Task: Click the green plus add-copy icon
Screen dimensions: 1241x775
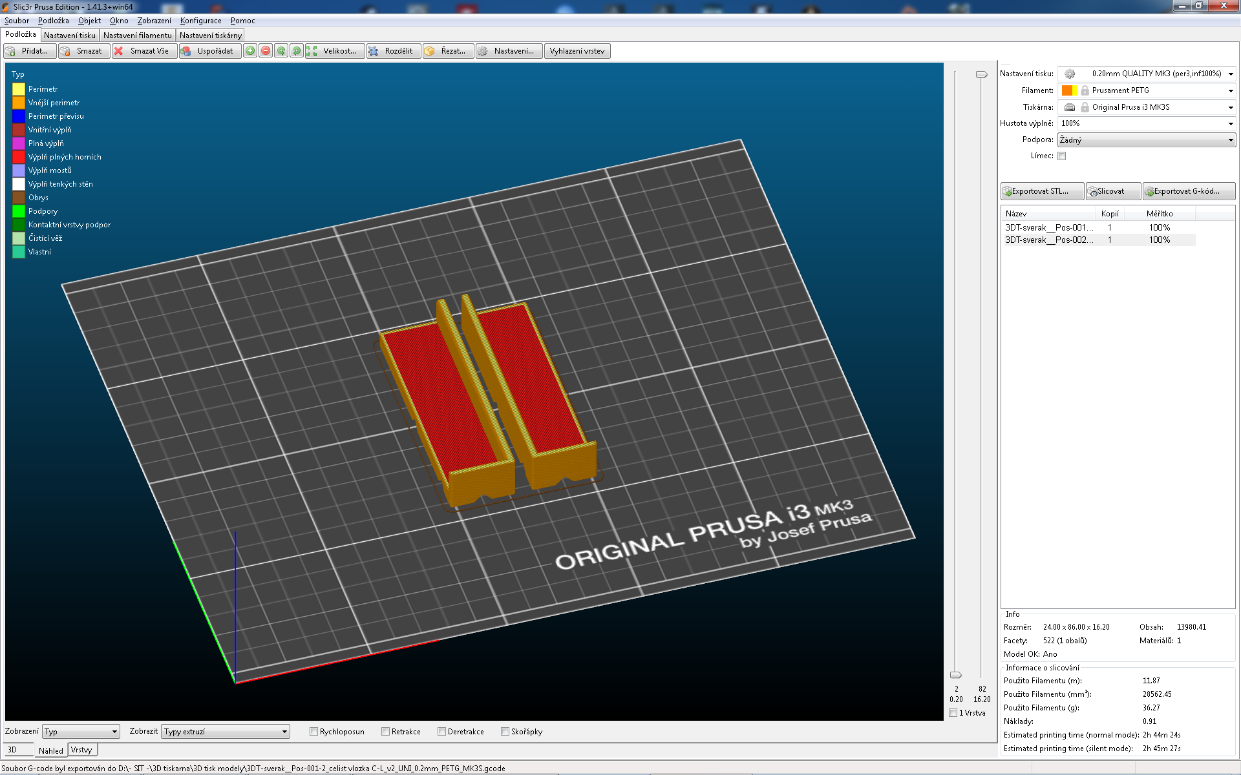Action: coord(250,51)
